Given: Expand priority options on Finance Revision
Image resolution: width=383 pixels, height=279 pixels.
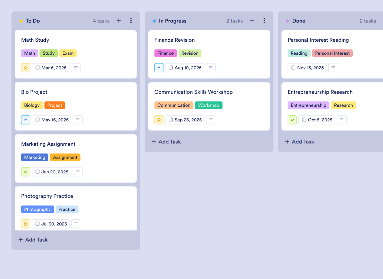Looking at the screenshot, I should [159, 68].
